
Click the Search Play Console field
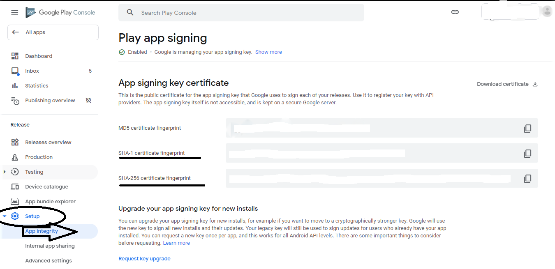point(247,13)
